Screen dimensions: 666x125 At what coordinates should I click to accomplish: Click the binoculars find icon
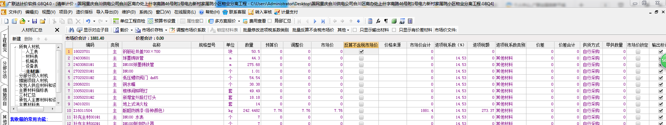tap(71, 30)
